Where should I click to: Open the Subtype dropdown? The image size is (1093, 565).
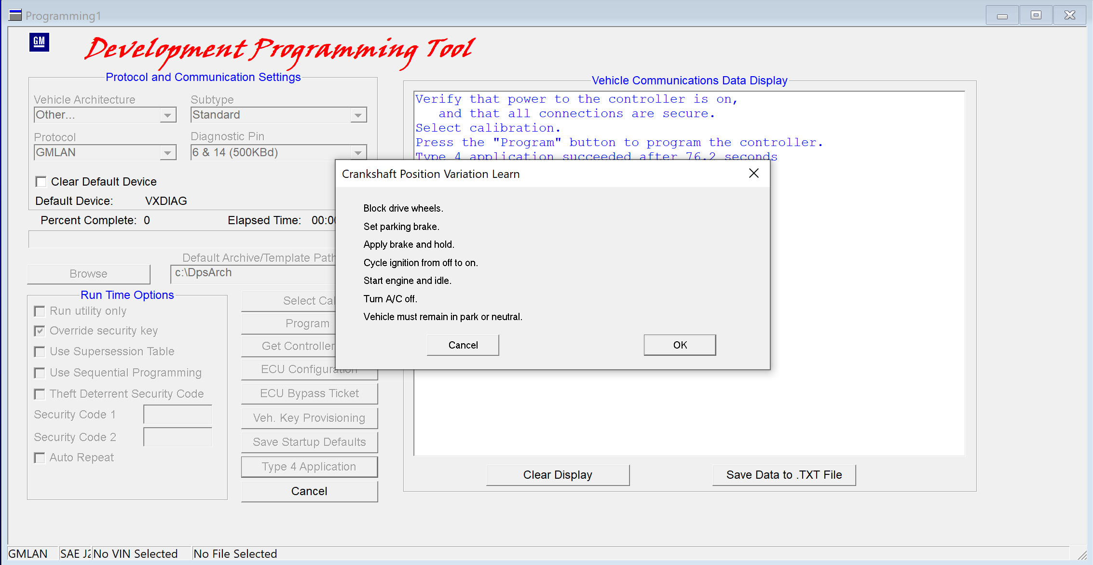pyautogui.click(x=358, y=115)
